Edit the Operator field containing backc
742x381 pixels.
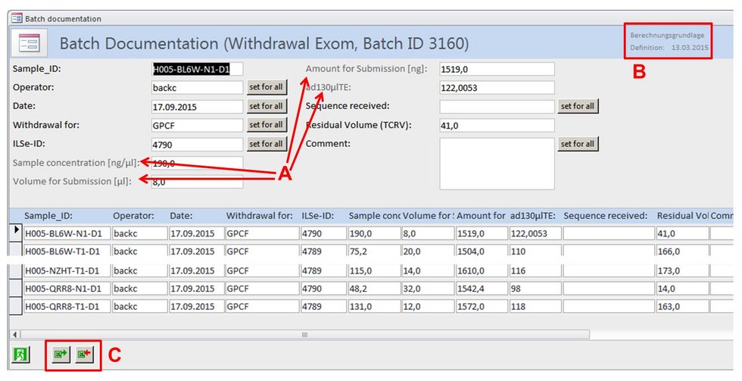tap(198, 88)
